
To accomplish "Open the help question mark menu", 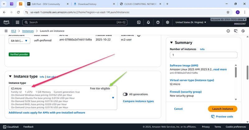I will pos(158,22).
